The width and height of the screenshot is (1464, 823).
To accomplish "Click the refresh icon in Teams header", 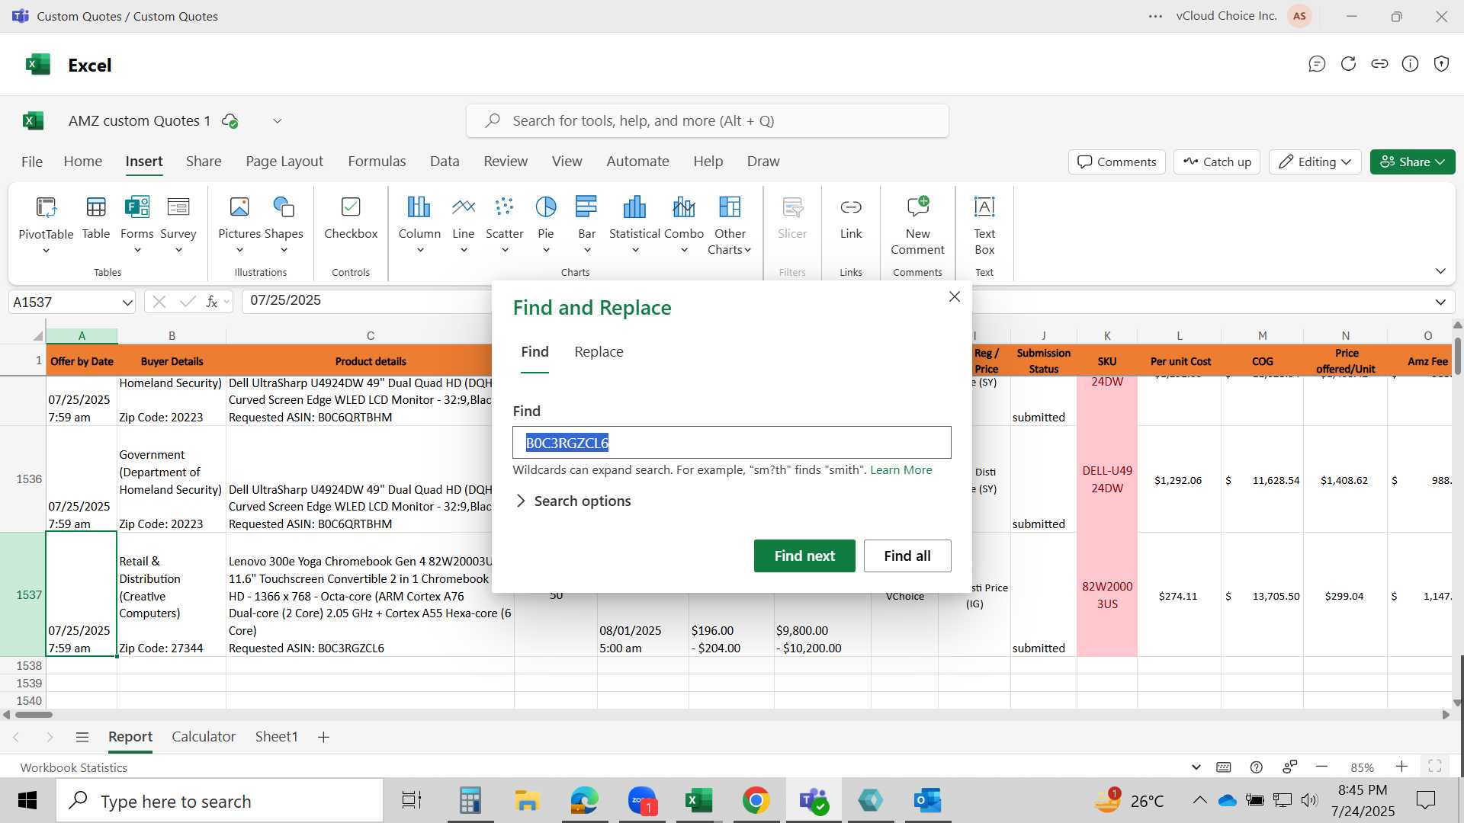I will tap(1348, 64).
